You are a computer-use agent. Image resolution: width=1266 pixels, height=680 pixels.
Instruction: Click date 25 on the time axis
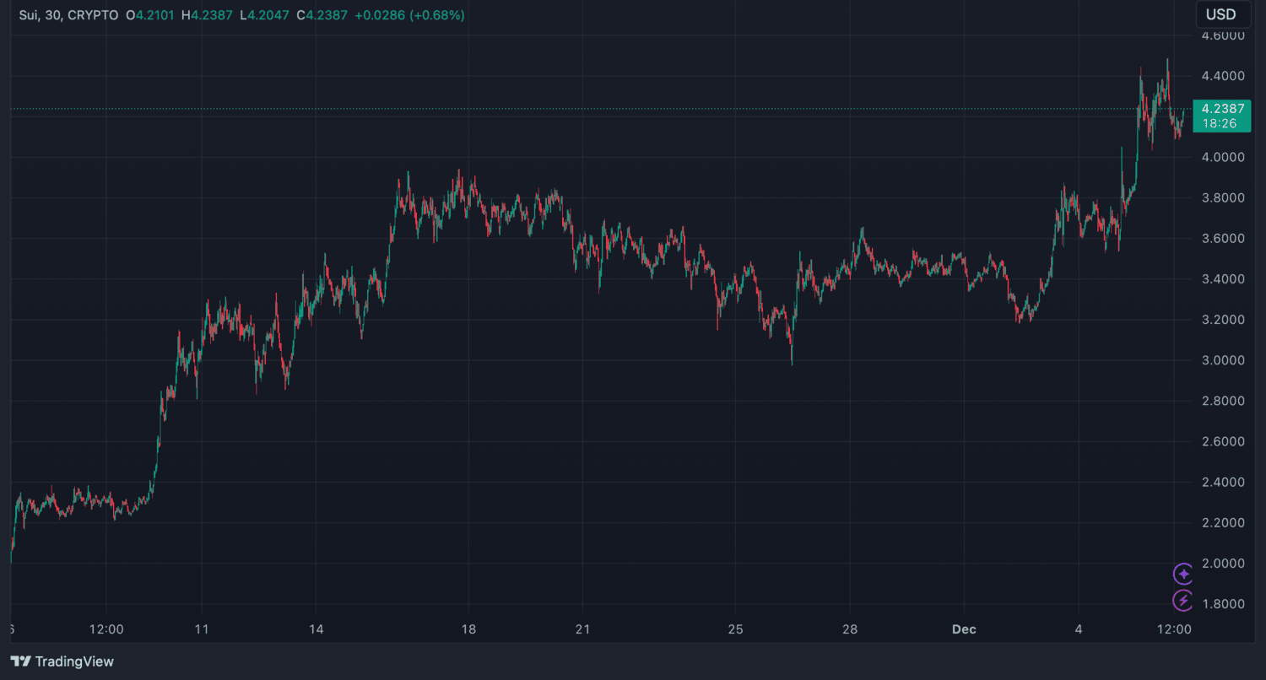735,629
